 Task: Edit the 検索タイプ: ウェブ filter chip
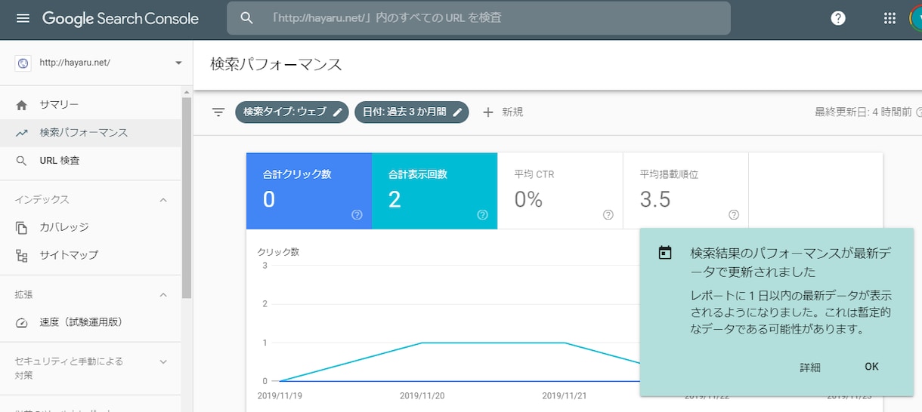pos(292,112)
